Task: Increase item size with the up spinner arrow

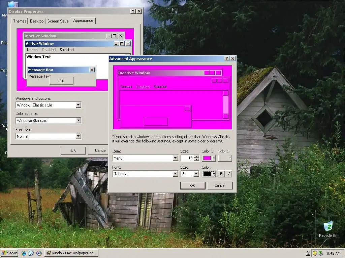Action: point(196,157)
